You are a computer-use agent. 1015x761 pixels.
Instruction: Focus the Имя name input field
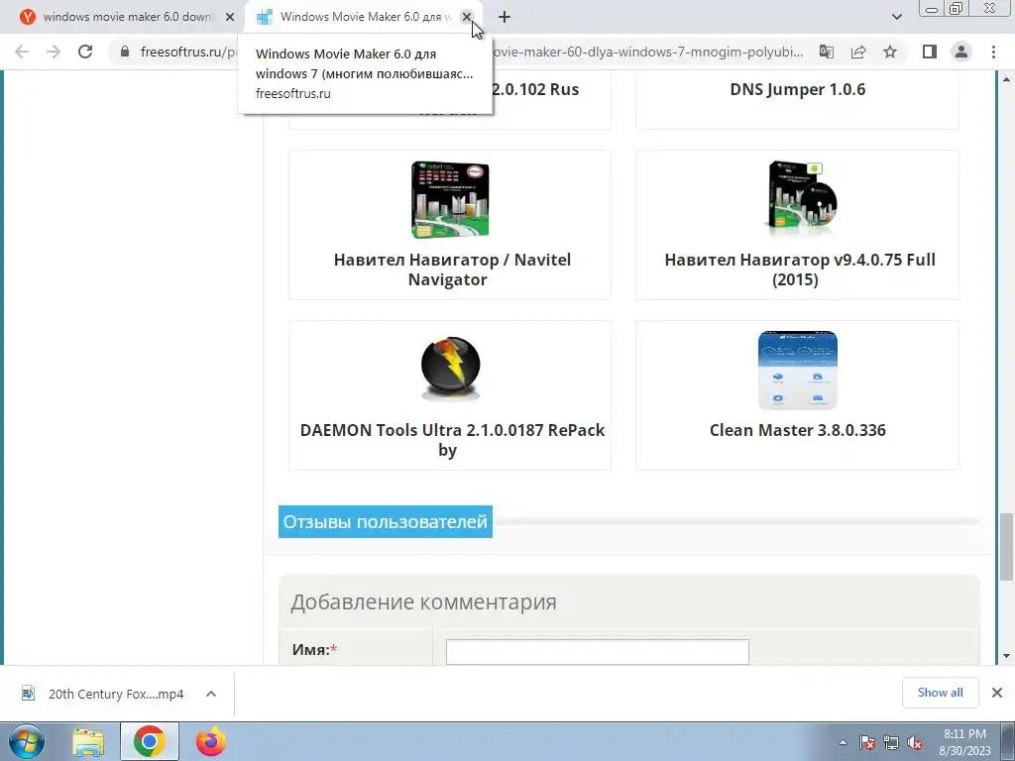[598, 652]
